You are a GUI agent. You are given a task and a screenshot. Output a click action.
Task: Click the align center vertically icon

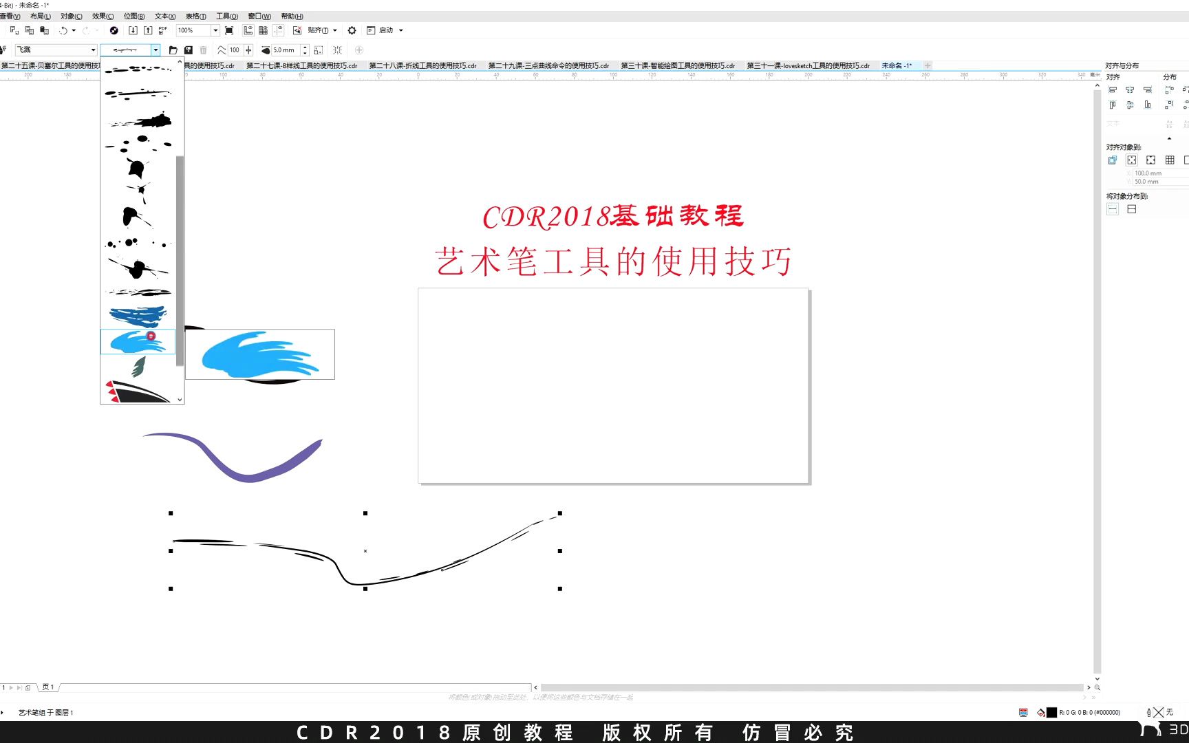click(1130, 105)
